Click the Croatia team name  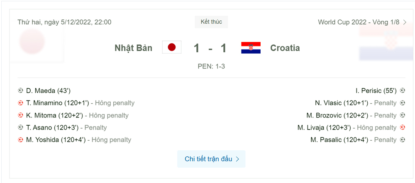(285, 48)
